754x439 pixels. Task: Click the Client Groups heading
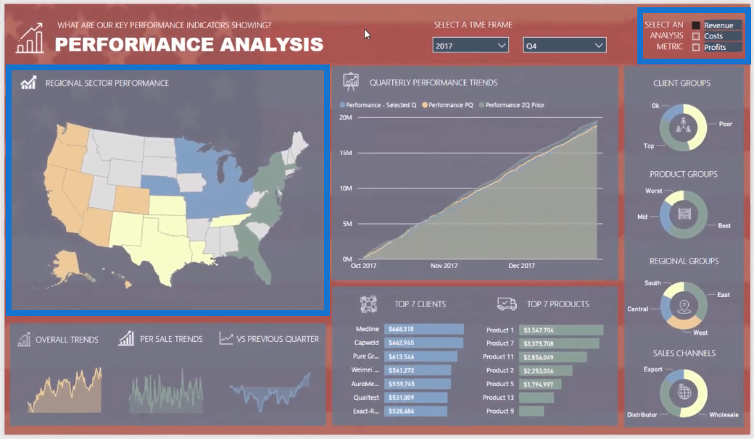[681, 83]
